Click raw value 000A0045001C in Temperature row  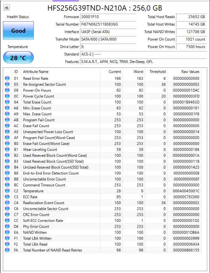pos(186,191)
